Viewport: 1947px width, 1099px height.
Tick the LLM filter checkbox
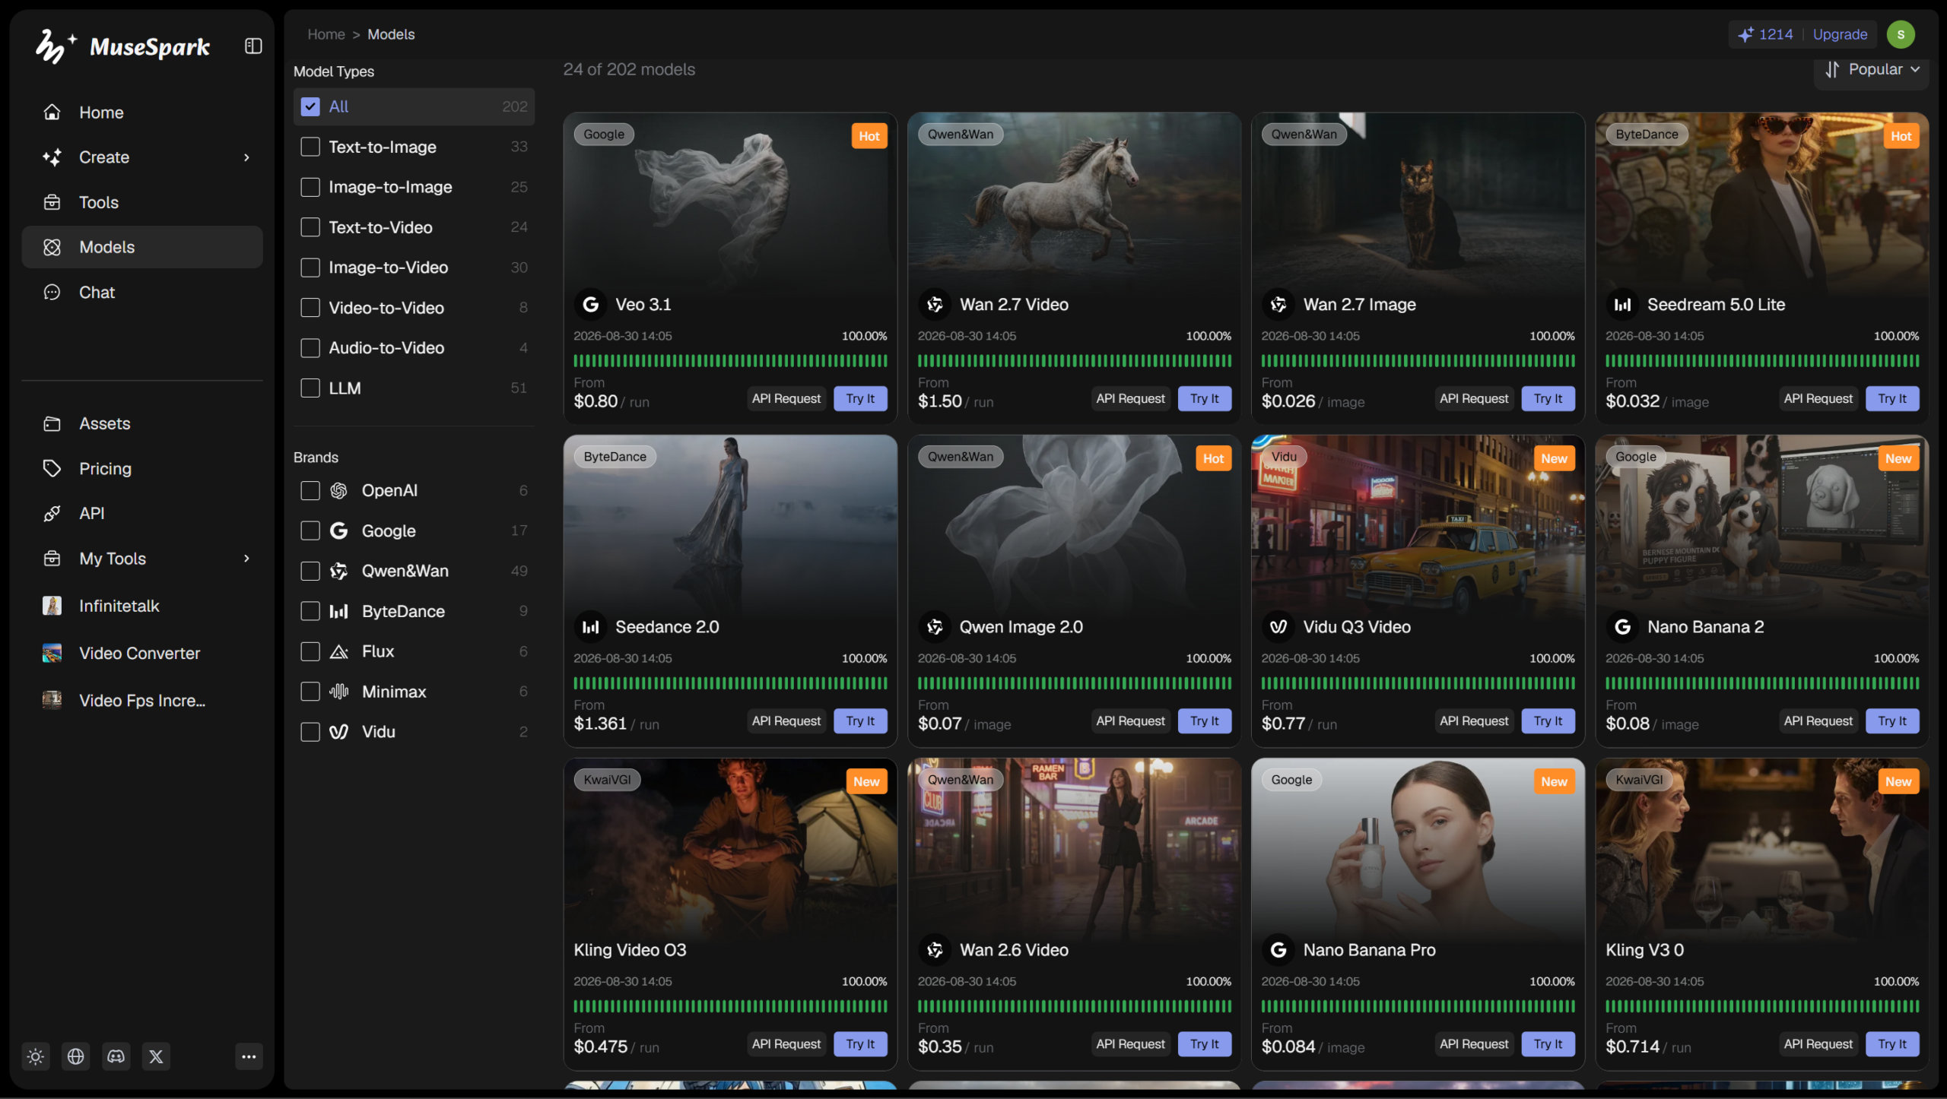point(310,388)
